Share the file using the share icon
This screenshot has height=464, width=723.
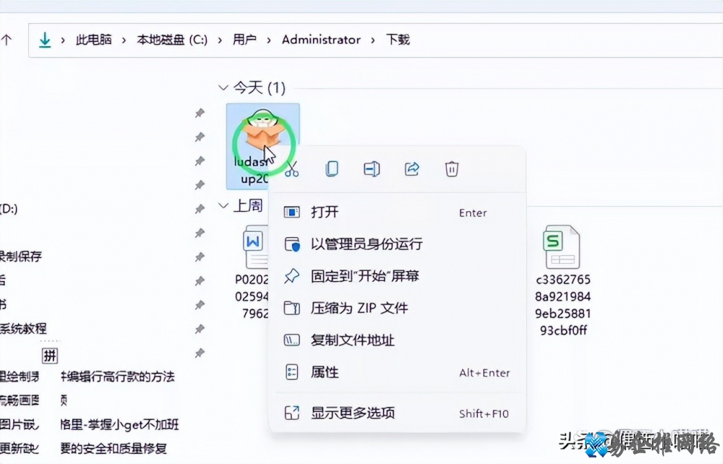point(411,168)
